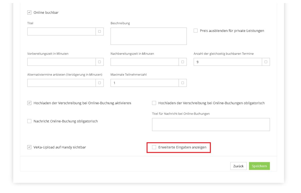Uncheck Hochladen der Verschreibung bei Online-Buchung aktivieren
301x193 pixels.
pyautogui.click(x=29, y=103)
